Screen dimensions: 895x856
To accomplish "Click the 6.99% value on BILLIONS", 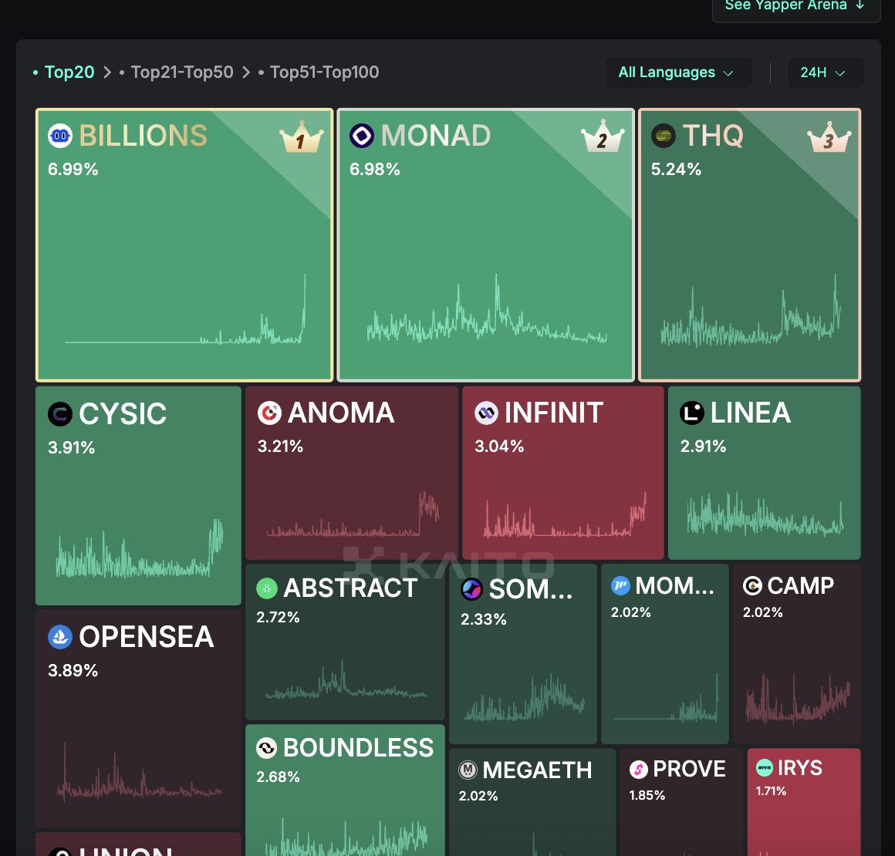I will (73, 170).
